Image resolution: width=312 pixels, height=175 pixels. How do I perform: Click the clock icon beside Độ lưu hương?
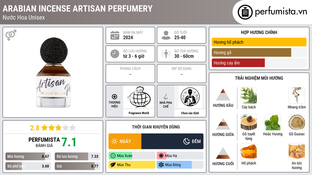coord(115,54)
